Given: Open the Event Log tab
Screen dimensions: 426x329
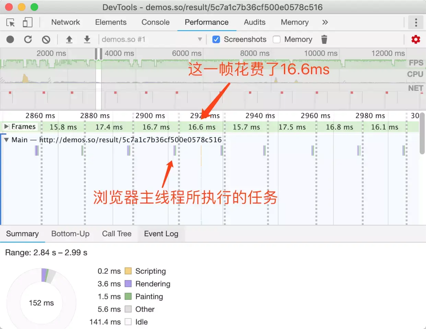Looking at the screenshot, I should click(x=161, y=234).
